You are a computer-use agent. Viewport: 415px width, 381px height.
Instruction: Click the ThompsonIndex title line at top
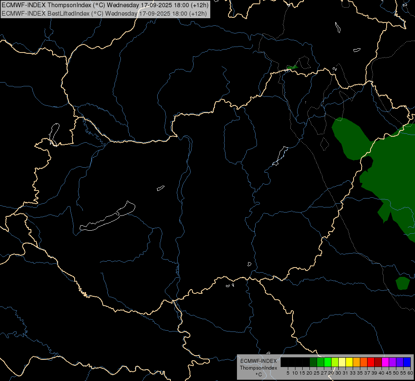(105, 5)
